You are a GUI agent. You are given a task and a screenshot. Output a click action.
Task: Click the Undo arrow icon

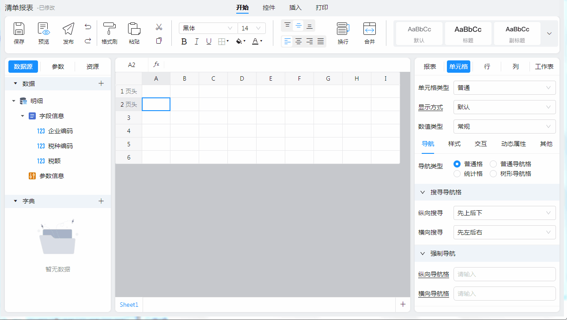pos(88,27)
